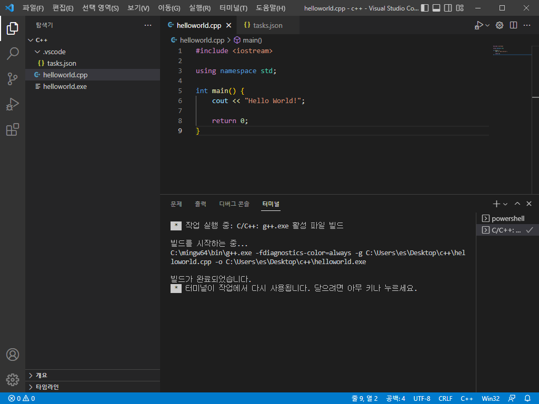
Task: Open the Search view in the sidebar
Action: click(13, 53)
